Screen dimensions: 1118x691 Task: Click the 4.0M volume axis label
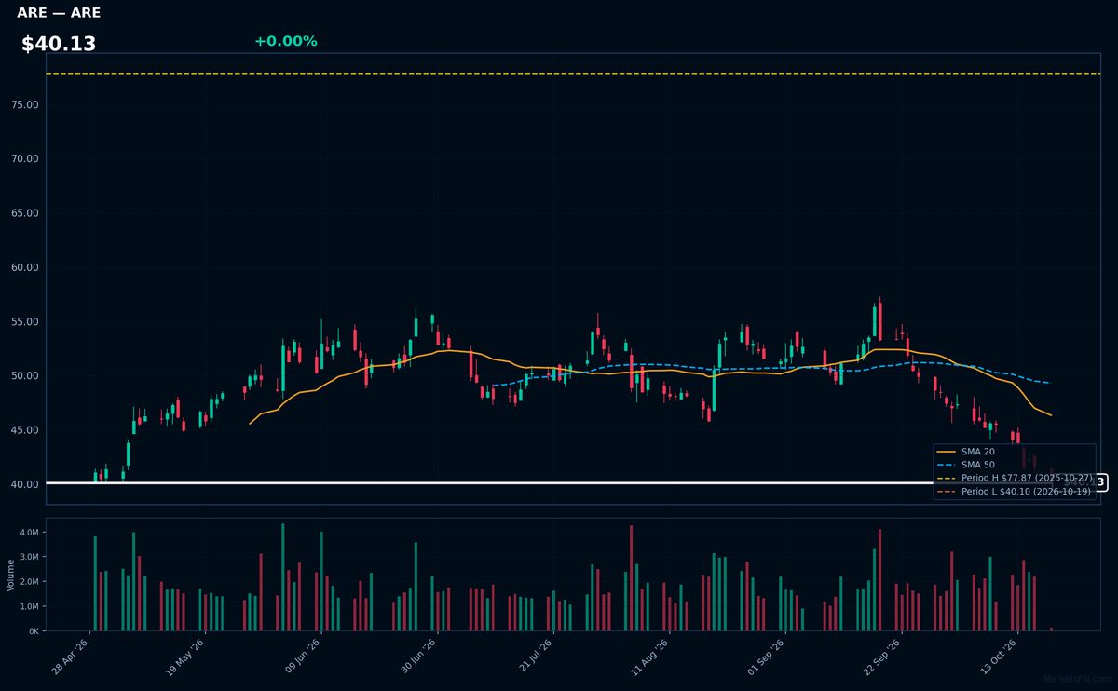[28, 533]
